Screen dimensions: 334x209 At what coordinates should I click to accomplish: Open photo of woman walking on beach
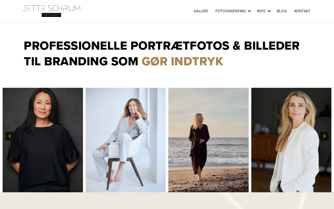pyautogui.click(x=208, y=140)
